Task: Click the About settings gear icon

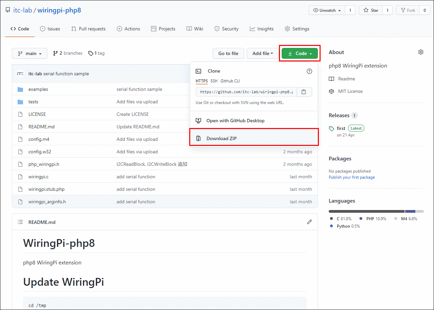Action: (421, 52)
